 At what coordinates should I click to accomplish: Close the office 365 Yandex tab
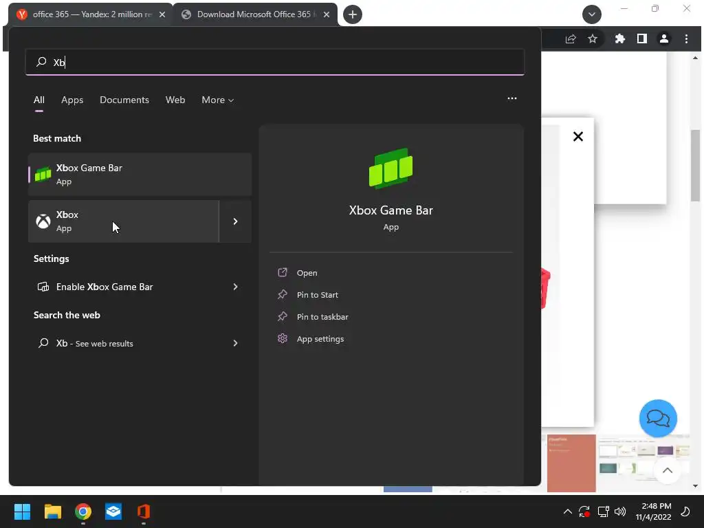click(x=162, y=14)
